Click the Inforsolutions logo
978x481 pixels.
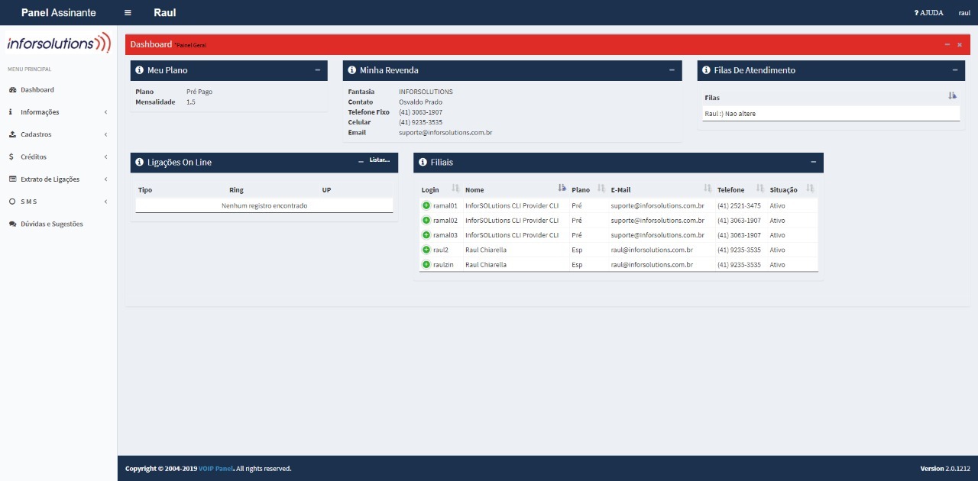tap(59, 44)
